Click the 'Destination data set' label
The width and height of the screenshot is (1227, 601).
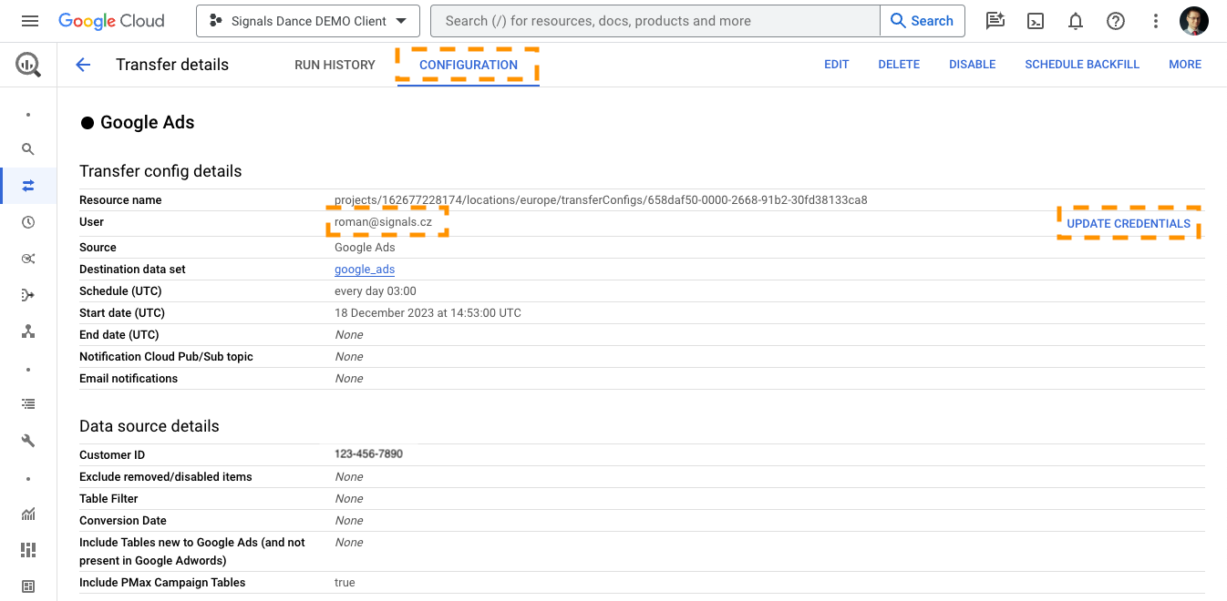[x=132, y=270]
